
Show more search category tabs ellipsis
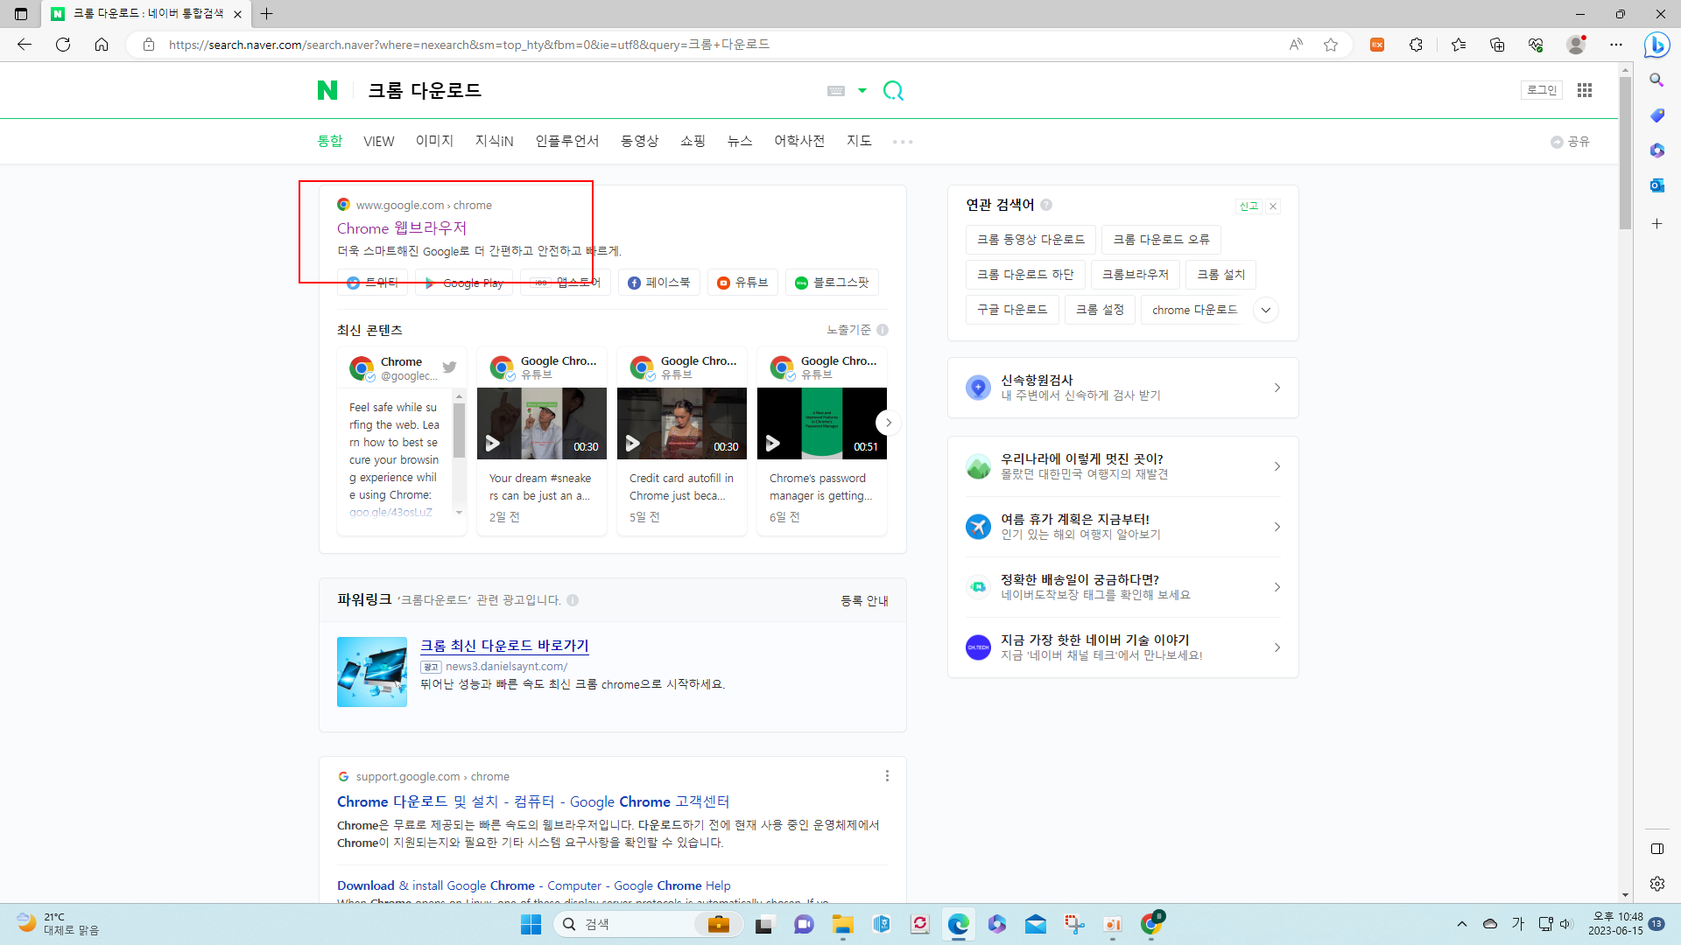[903, 142]
